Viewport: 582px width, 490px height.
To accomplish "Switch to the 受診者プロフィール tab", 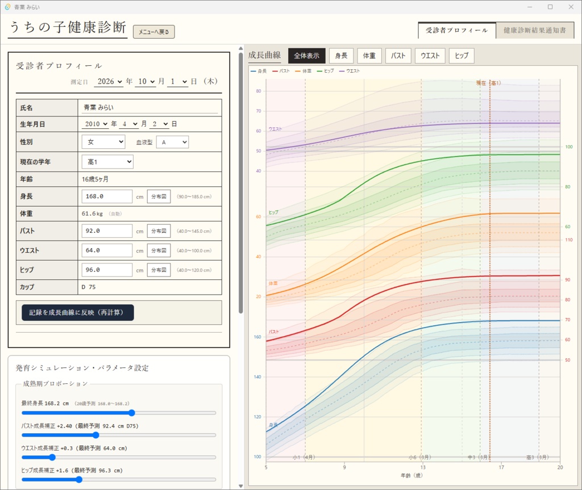I will point(457,31).
